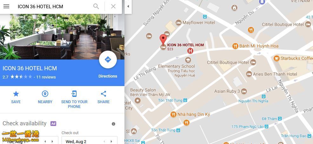This screenshot has height=144, width=313.
Task: Share this place via share icon
Action: click(x=103, y=94)
